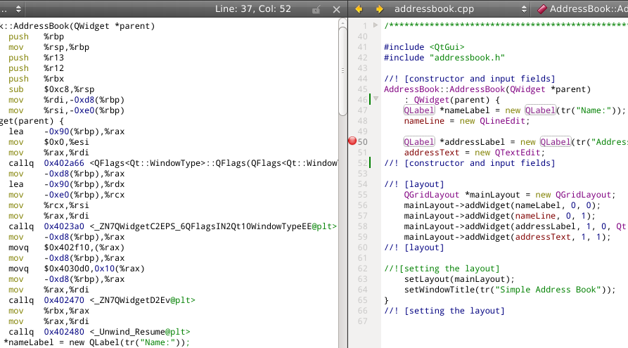Click the 'sub $0xc8,%rsp' instruction
628x348 pixels.
(x=51, y=89)
